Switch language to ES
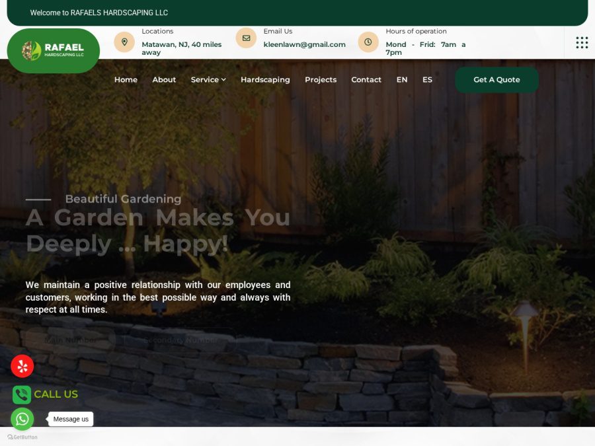 click(x=427, y=79)
